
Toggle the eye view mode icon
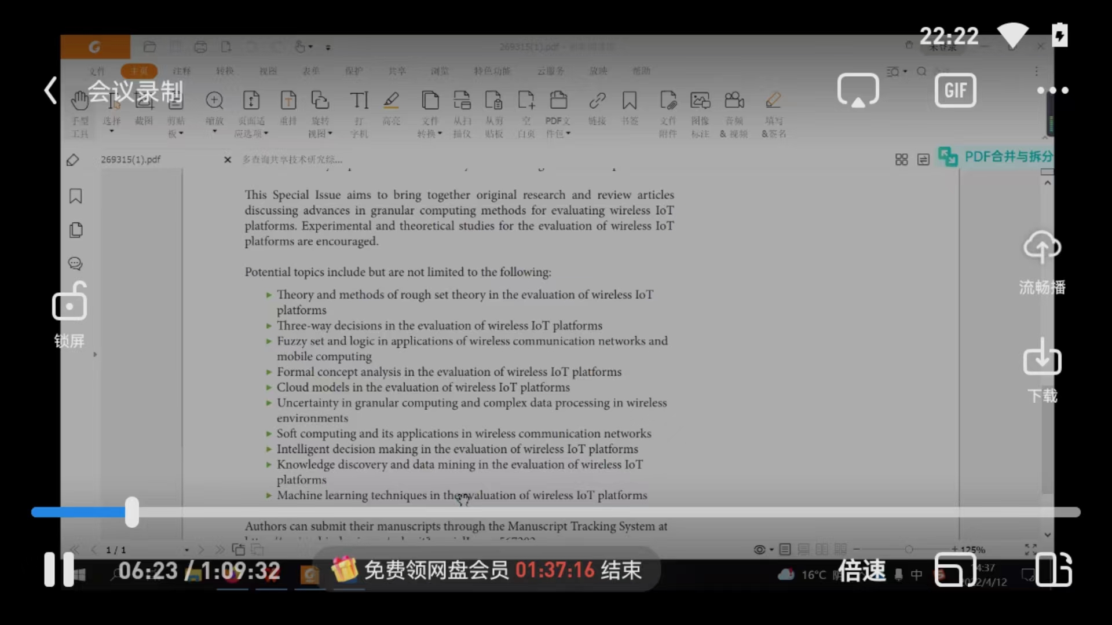point(759,549)
